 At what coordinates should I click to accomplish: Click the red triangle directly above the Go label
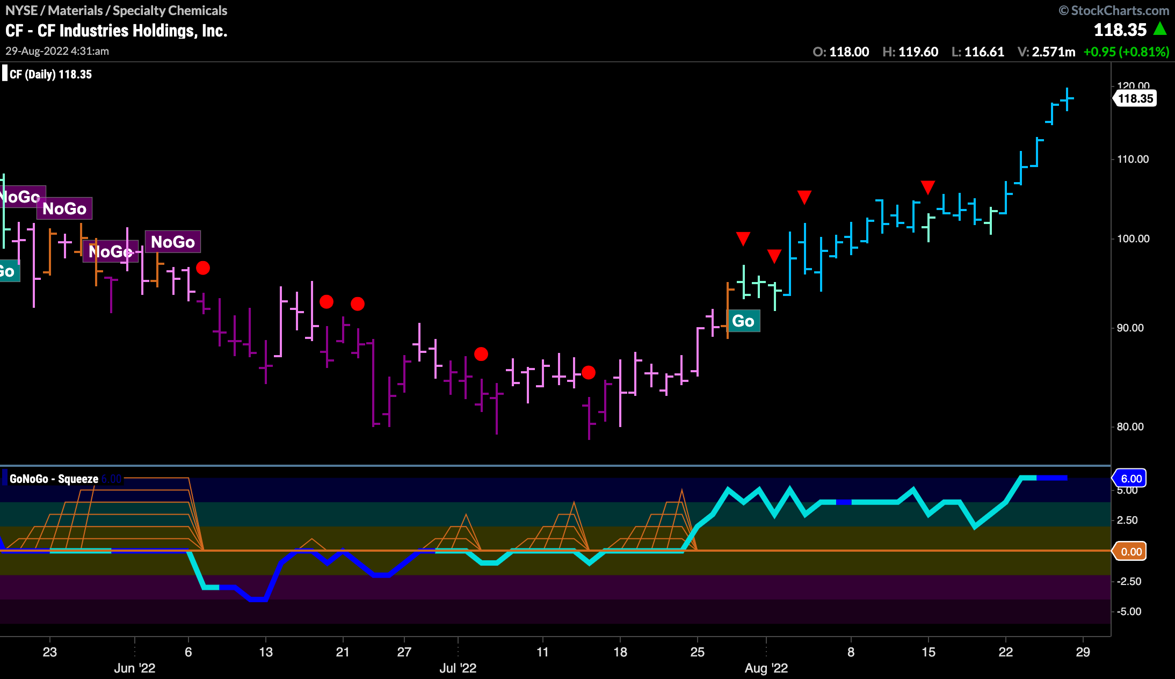click(x=743, y=239)
